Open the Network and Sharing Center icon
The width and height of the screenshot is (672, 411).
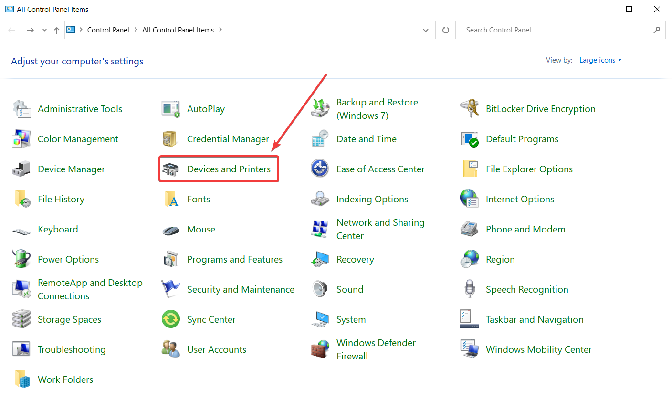pyautogui.click(x=320, y=229)
